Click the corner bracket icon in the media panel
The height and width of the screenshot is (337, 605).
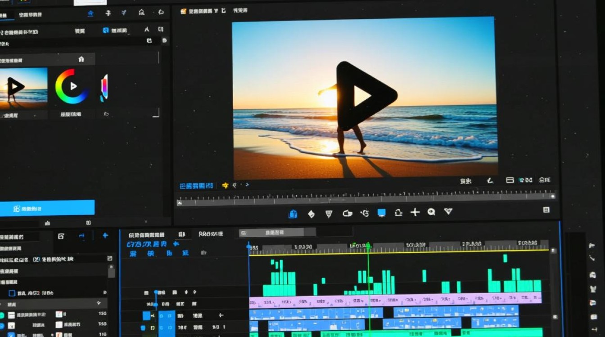point(156,113)
